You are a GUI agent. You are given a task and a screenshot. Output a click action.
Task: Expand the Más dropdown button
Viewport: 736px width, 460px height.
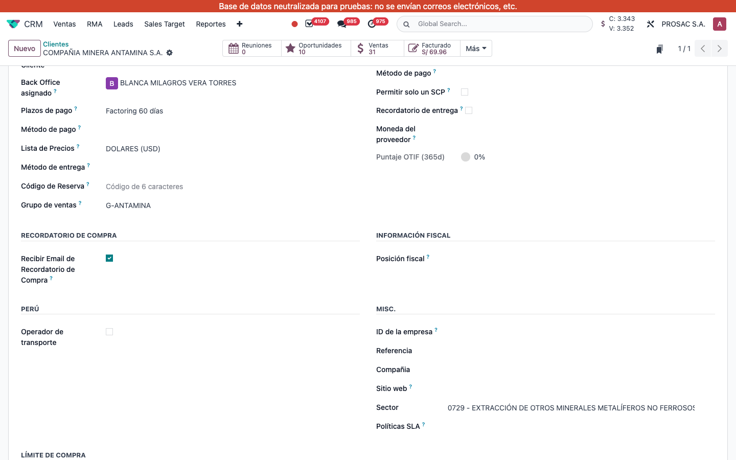point(476,49)
